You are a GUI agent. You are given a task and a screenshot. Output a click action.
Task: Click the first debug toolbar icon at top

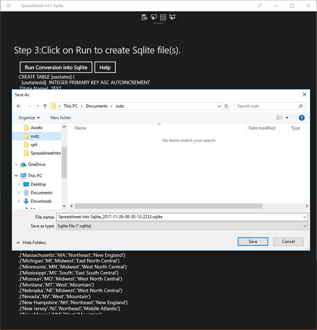pos(145,17)
